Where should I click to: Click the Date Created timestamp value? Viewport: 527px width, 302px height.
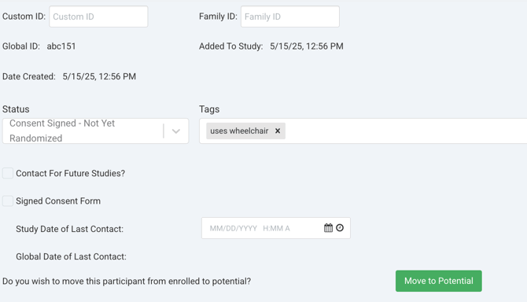coord(99,76)
